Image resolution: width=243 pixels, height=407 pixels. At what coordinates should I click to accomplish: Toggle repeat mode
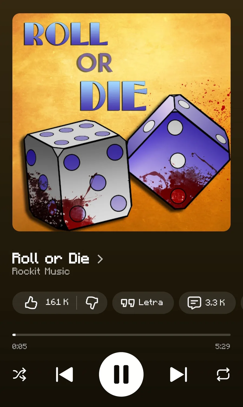(223, 374)
